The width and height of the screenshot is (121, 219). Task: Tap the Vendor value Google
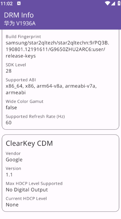[14, 160]
